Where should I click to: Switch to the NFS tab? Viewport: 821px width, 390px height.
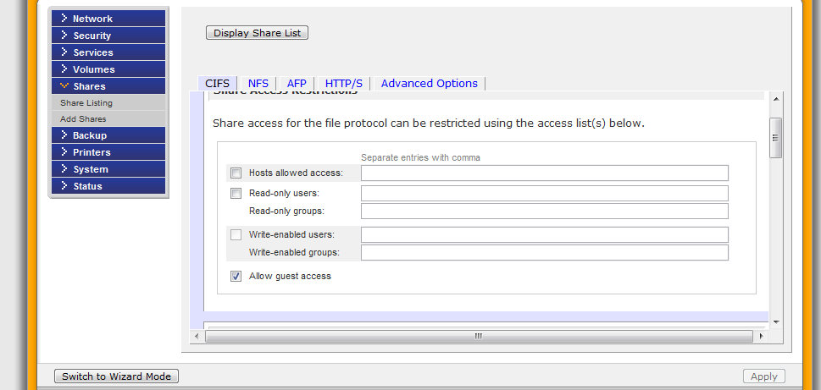(x=258, y=83)
